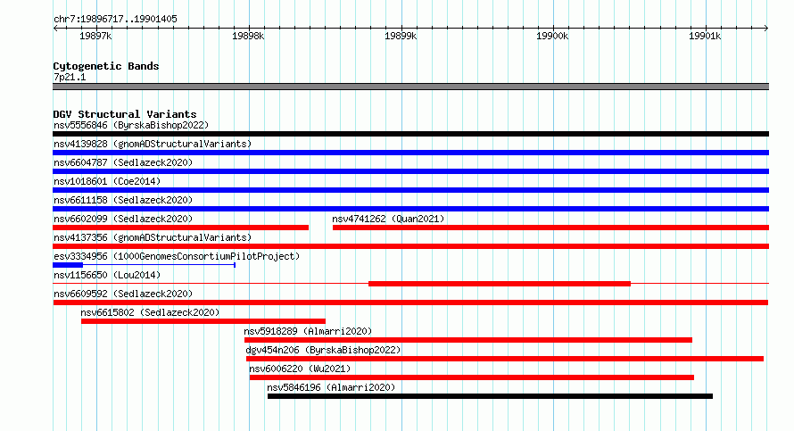Select the black nsv5556846 variant bar
The image size is (794, 431).
pos(410,134)
